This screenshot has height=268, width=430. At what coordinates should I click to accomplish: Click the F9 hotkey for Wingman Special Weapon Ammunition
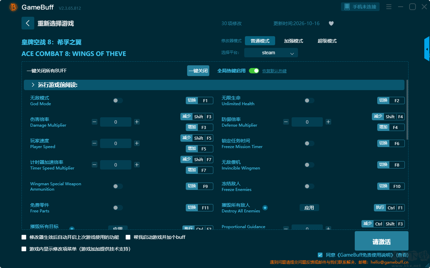coord(205,186)
